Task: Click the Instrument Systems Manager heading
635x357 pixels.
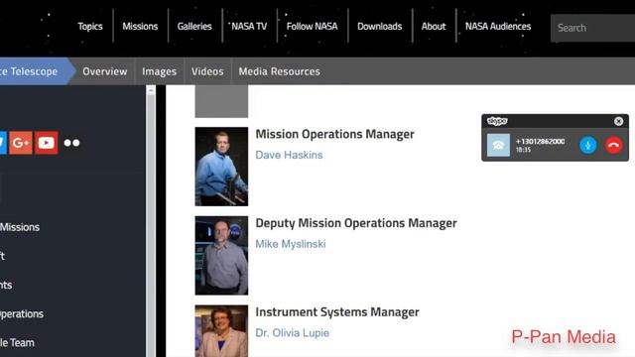Action: pos(337,312)
